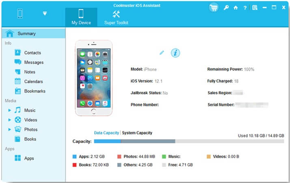Click the orange Videos legend swatch
290x183 pixels.
point(209,157)
